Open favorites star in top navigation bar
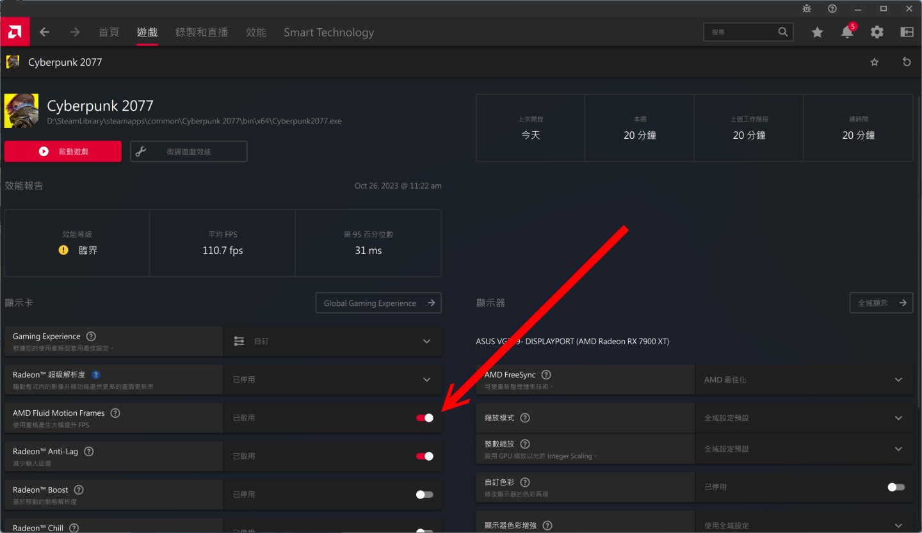The image size is (922, 533). (817, 32)
